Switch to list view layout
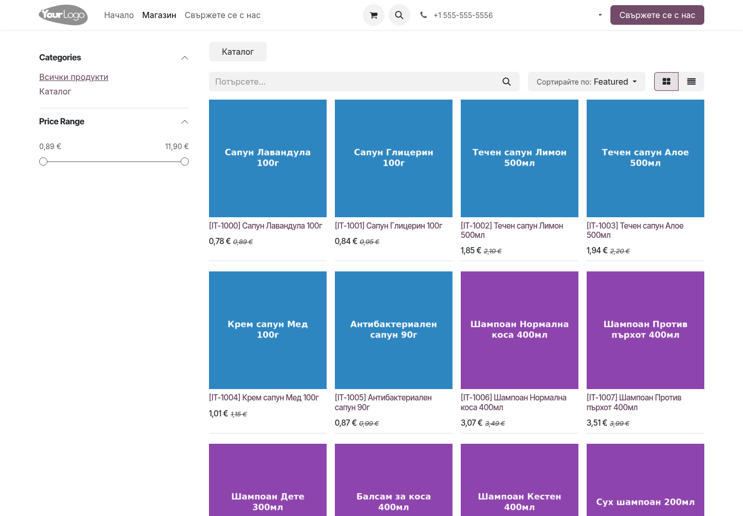 691,82
